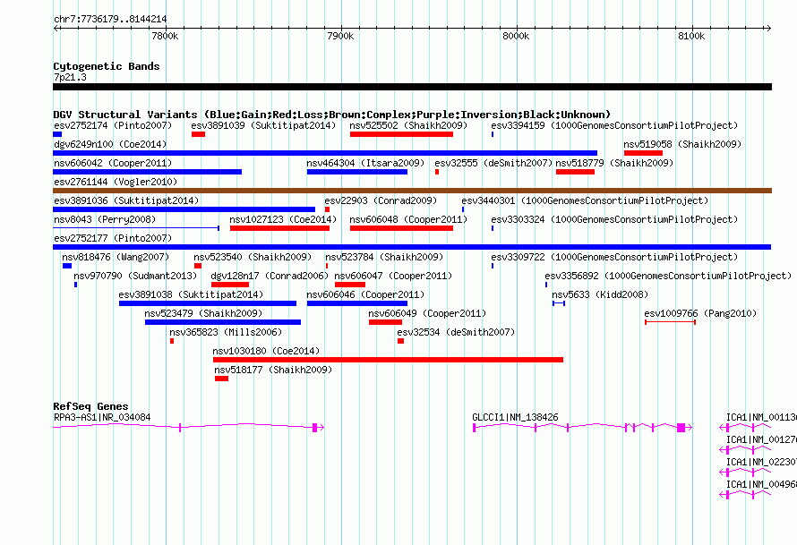Viewport: 797px width, 545px height.
Task: Click the nsv1027123 (Coe2014) label
Action: coord(283,219)
